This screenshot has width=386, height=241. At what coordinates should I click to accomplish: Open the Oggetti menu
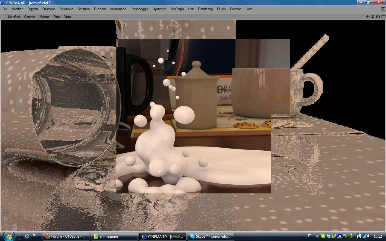(33, 9)
